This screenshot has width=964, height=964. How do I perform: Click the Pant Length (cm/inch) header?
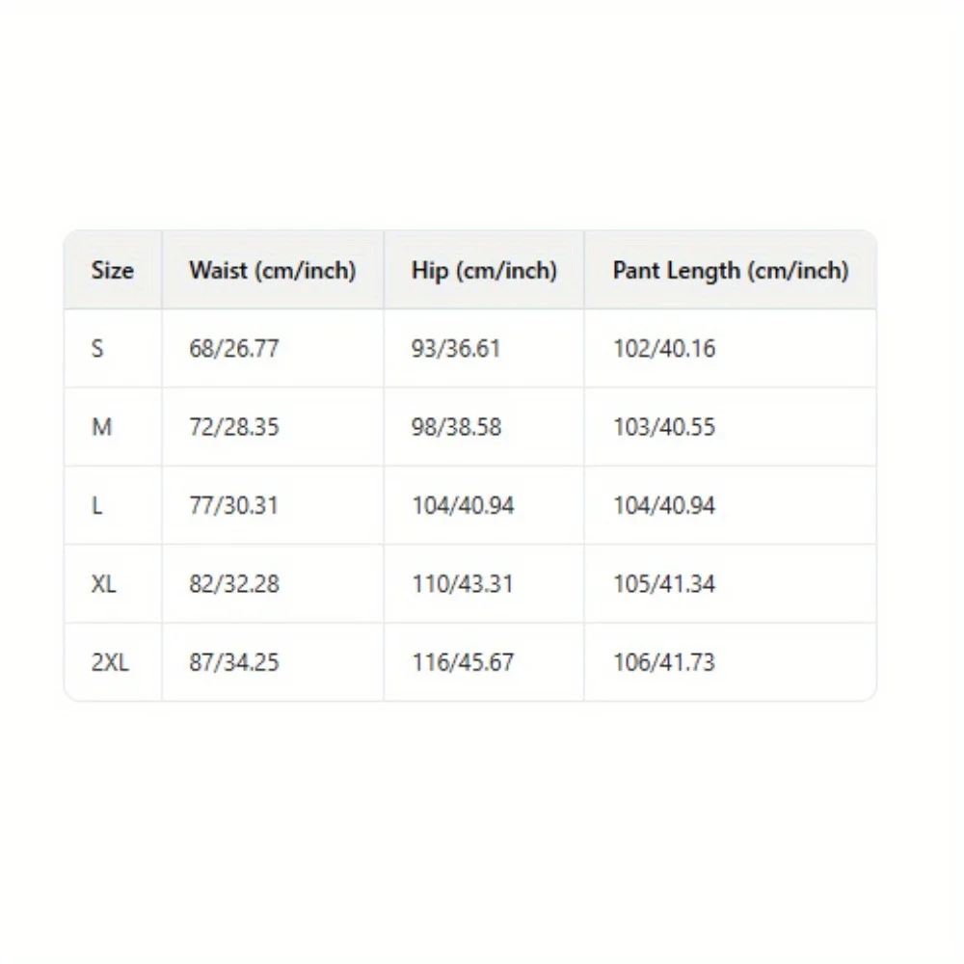click(x=731, y=271)
